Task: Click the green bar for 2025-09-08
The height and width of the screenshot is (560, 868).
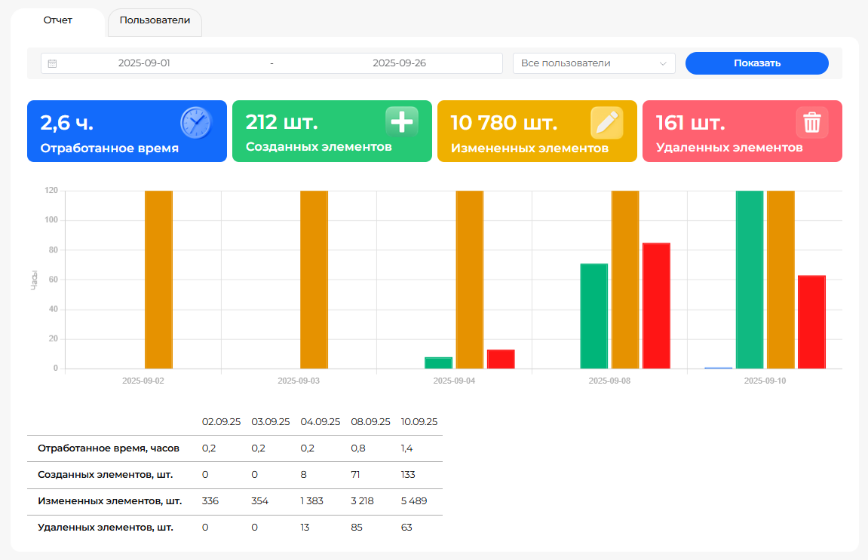Action: [x=593, y=316]
